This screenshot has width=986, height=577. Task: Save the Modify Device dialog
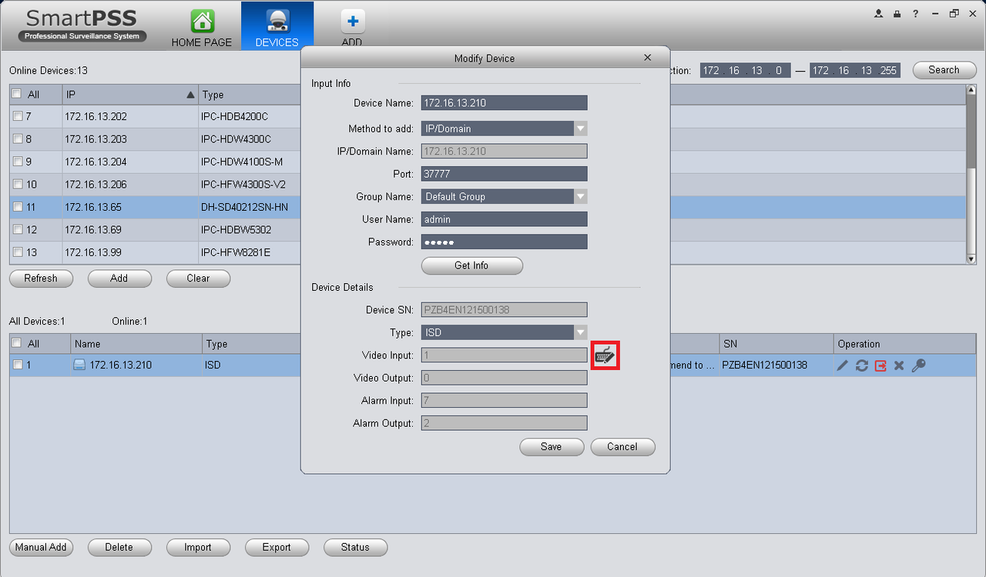click(x=551, y=447)
